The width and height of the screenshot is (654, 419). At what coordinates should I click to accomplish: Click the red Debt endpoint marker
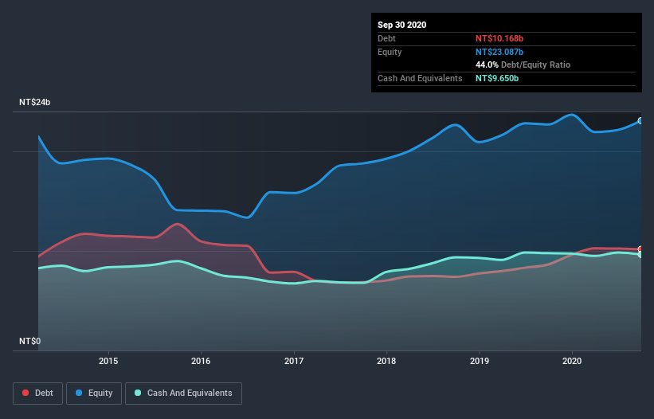click(640, 249)
